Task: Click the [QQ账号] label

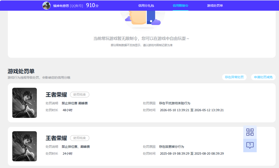Action: click(x=76, y=6)
